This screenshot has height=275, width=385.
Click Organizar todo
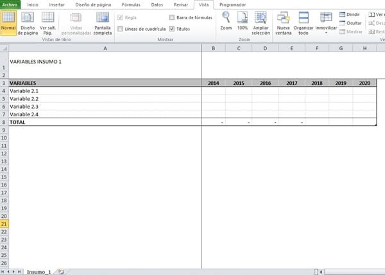coord(304,23)
